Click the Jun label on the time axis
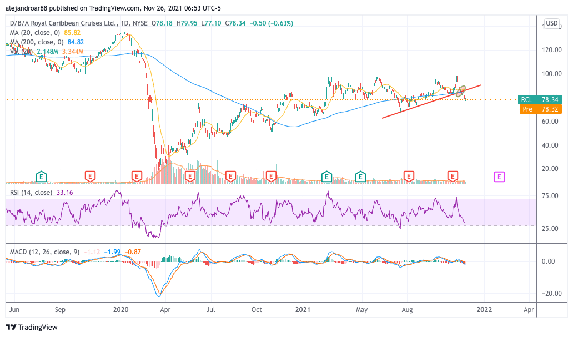This screenshot has width=573, height=337. [14, 310]
